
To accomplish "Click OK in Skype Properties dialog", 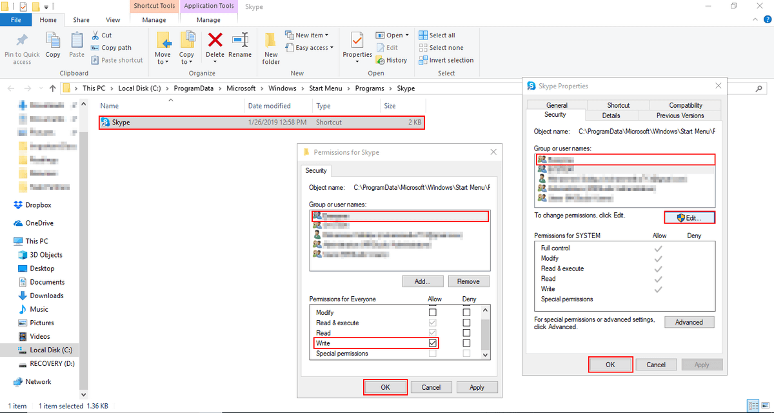I will [x=610, y=365].
